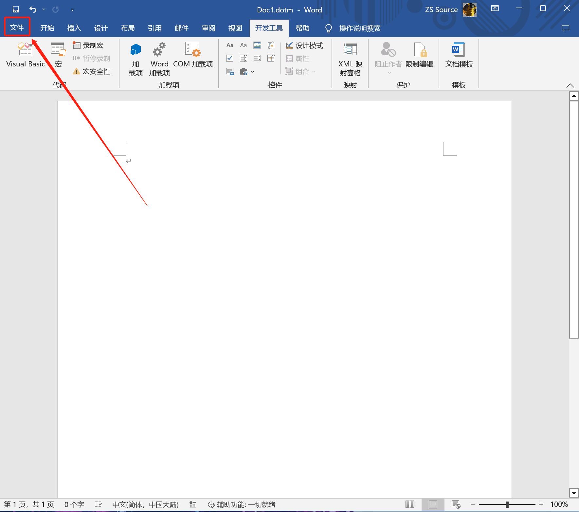Insert a rich text content control
Image resolution: width=579 pixels, height=512 pixels.
point(230,45)
